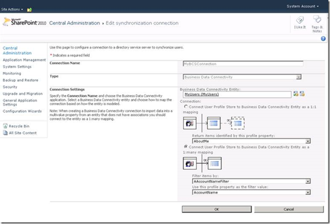The height and width of the screenshot is (224, 330).
Task: Click the 'Connection Settings' heading text
Action: [x=67, y=89]
